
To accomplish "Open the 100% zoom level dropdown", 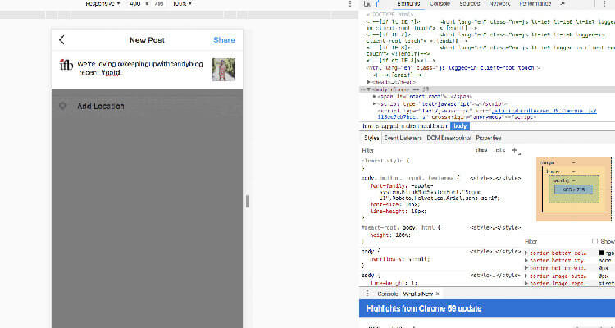I will point(182,4).
